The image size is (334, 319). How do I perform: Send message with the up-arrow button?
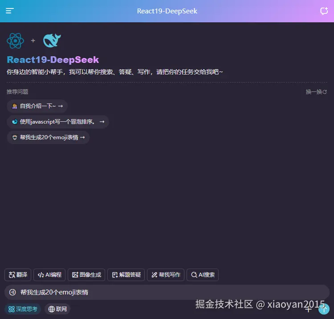(324, 309)
